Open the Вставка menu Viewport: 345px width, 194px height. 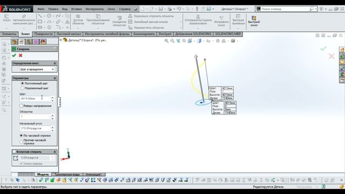77,9
